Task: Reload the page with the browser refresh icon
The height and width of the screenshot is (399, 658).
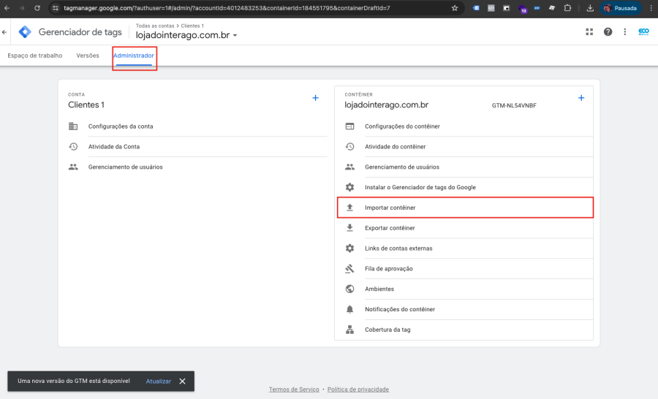Action: 37,8
